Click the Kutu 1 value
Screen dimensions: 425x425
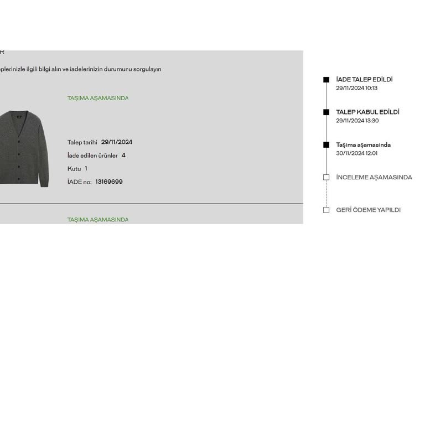click(x=86, y=168)
